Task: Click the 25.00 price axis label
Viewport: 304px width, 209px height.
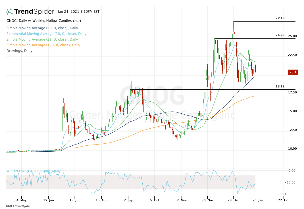Action: [292, 36]
